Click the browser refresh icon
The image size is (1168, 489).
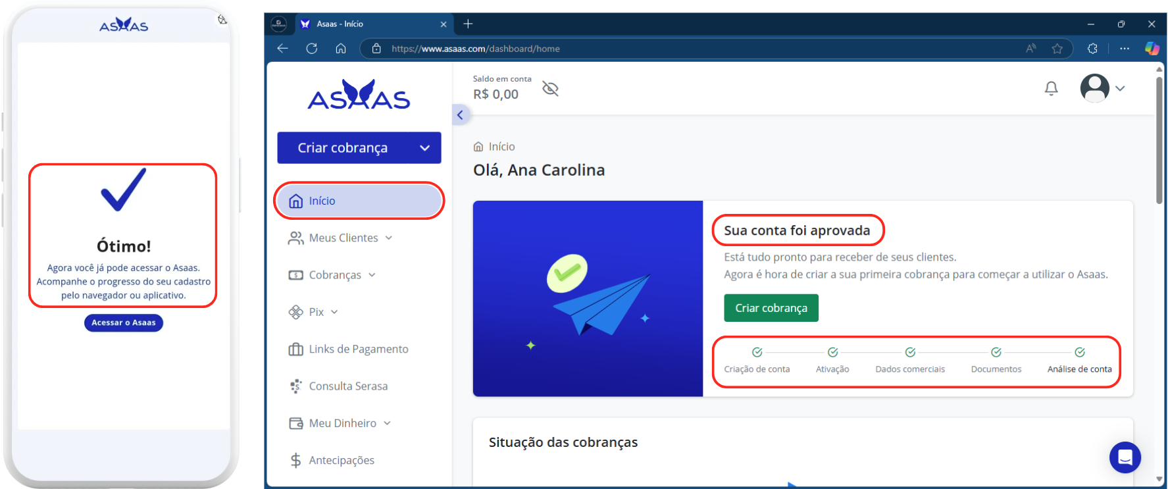[x=312, y=49]
